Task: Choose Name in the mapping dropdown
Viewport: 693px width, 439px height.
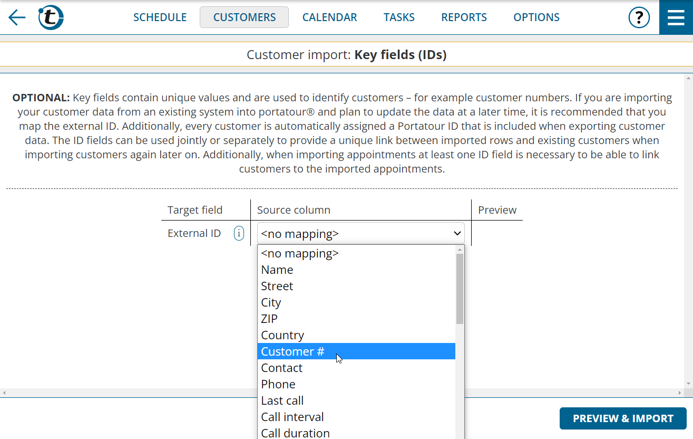Action: point(277,270)
